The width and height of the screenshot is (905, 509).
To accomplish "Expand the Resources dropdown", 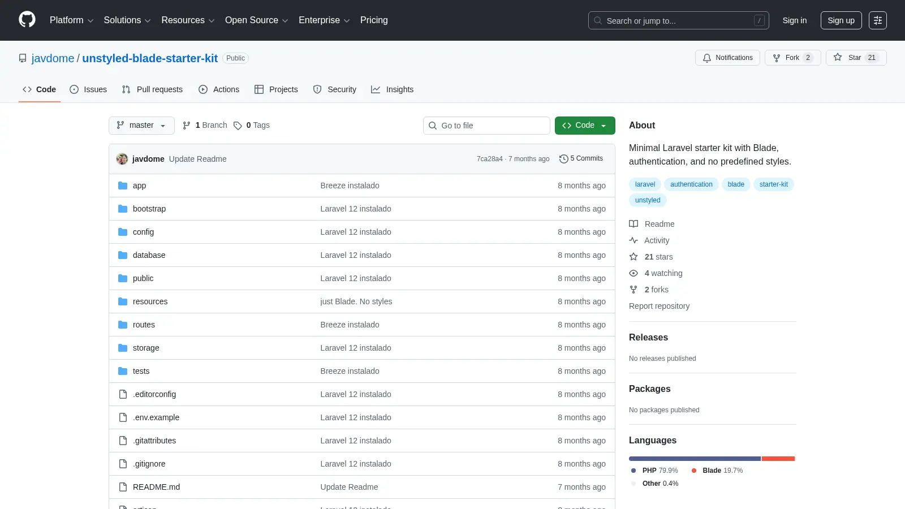I will pos(188,20).
